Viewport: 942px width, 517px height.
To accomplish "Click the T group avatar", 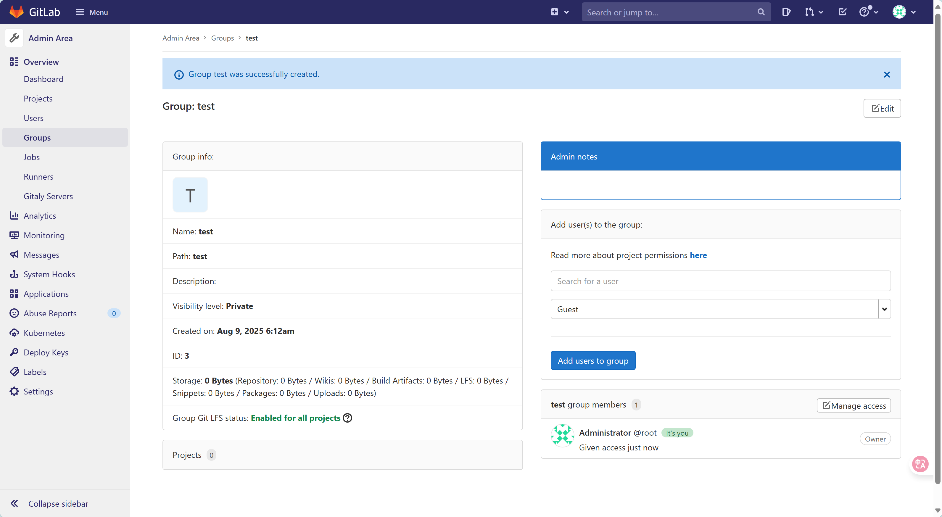I will (x=190, y=195).
